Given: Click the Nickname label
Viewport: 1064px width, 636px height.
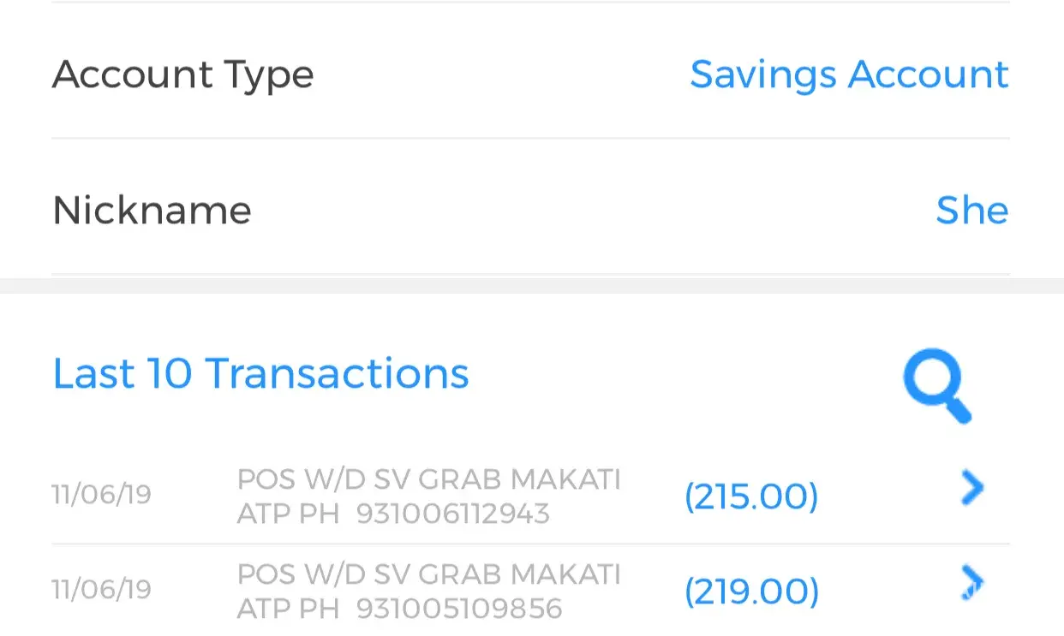Looking at the screenshot, I should (152, 211).
